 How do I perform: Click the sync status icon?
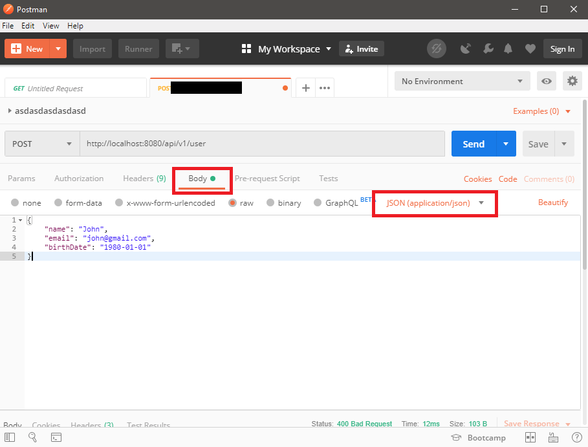[437, 49]
